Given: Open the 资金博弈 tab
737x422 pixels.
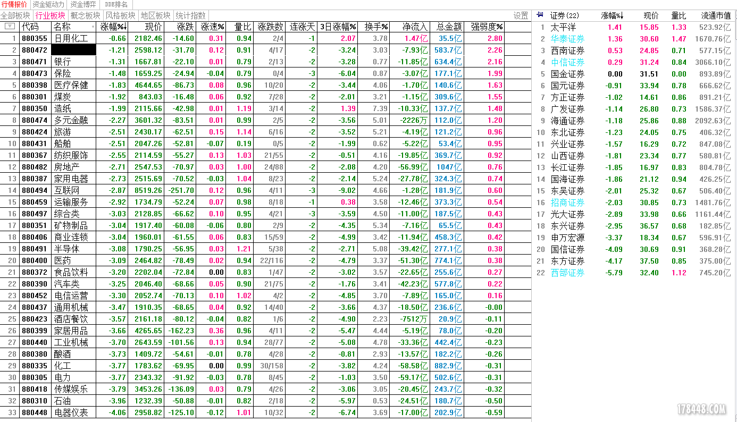Looking at the screenshot, I should pyautogui.click(x=83, y=4).
